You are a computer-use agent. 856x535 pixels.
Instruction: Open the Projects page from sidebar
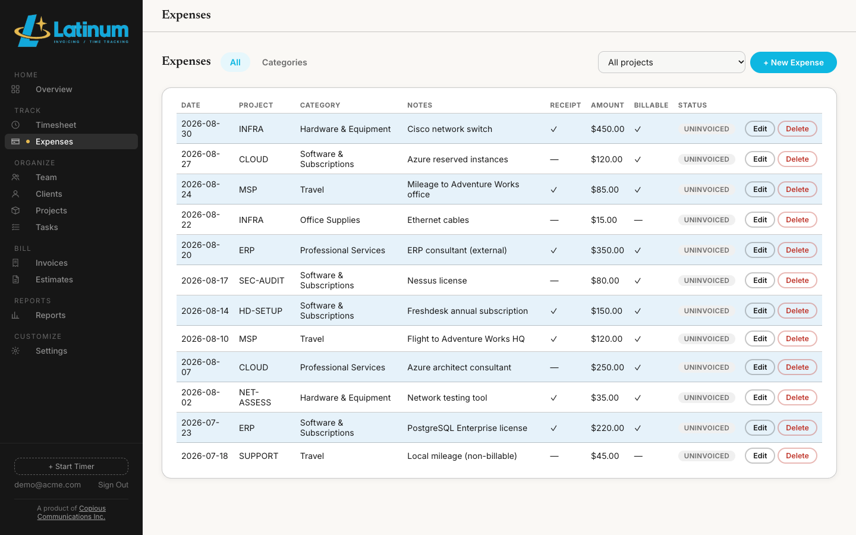(x=71, y=210)
